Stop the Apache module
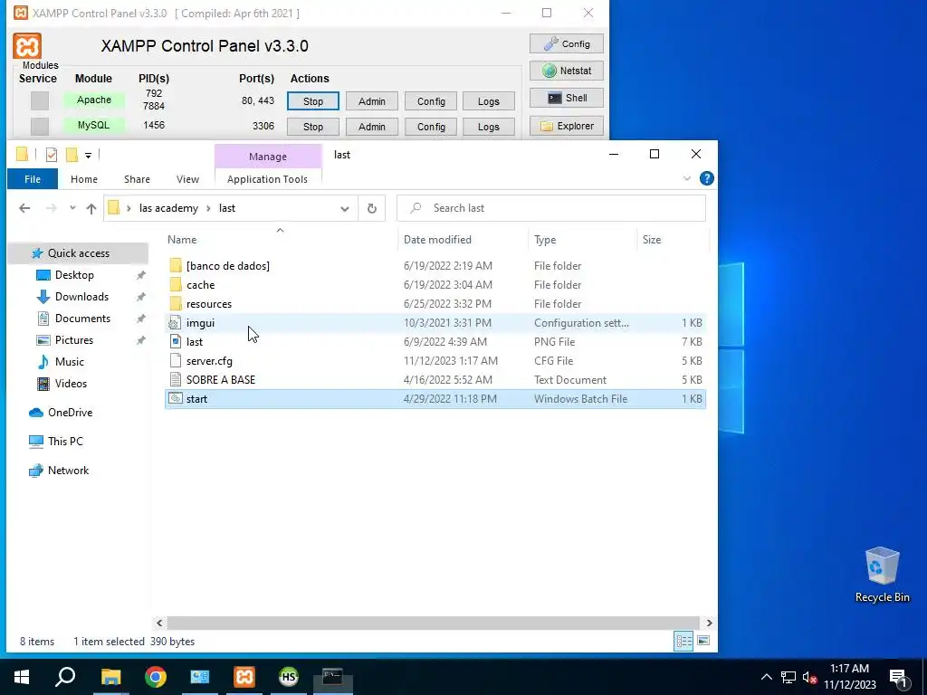The height and width of the screenshot is (695, 927). pyautogui.click(x=313, y=101)
